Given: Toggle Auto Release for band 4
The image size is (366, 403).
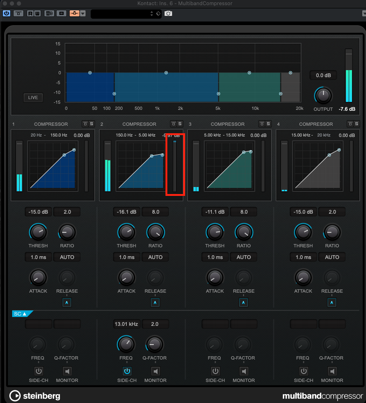Looking at the screenshot, I should (331, 302).
